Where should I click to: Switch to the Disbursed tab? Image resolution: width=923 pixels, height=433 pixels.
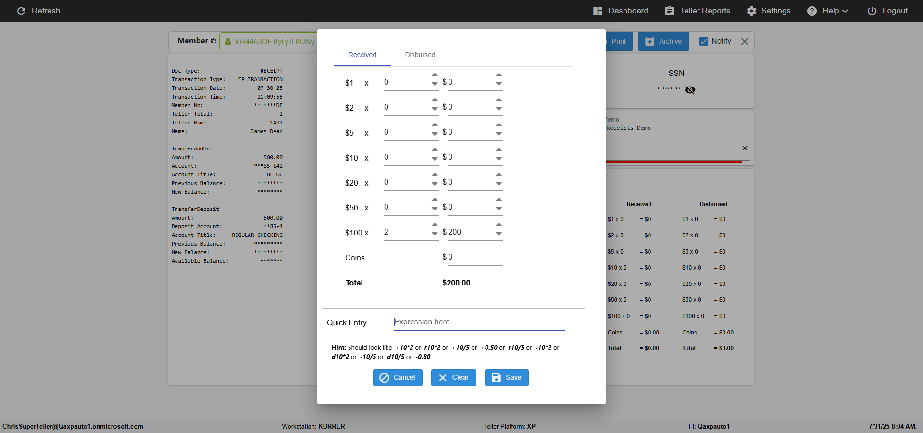pyautogui.click(x=420, y=55)
